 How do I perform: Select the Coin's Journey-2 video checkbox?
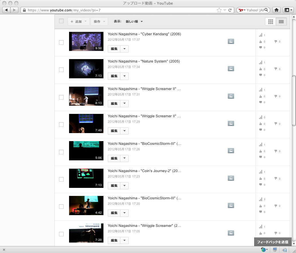point(61,179)
